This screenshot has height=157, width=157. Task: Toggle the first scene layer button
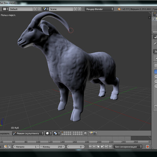point(62,132)
